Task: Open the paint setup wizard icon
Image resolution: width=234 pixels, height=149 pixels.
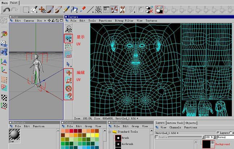Action: [x=106, y=10]
